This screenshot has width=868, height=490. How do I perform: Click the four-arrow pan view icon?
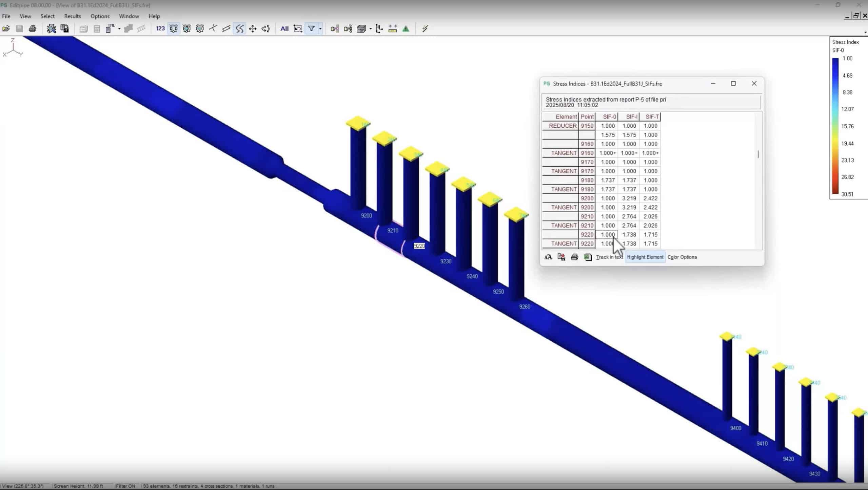tap(253, 29)
